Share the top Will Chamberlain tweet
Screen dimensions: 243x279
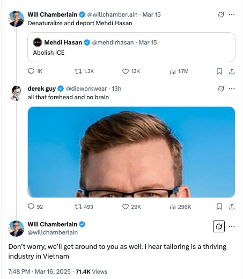tap(232, 71)
